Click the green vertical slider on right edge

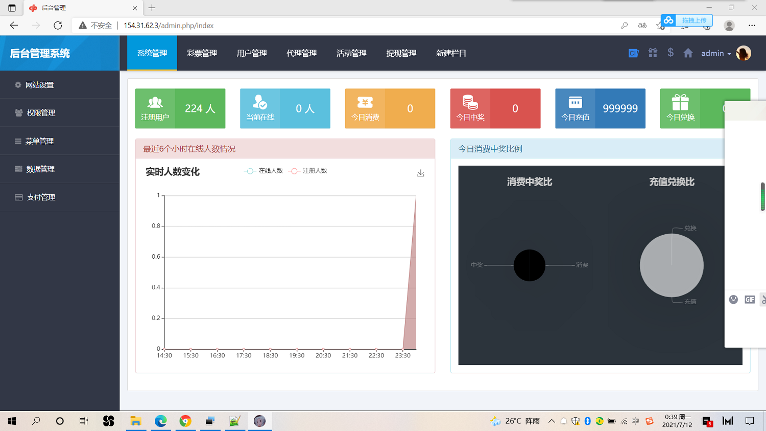[x=762, y=196]
